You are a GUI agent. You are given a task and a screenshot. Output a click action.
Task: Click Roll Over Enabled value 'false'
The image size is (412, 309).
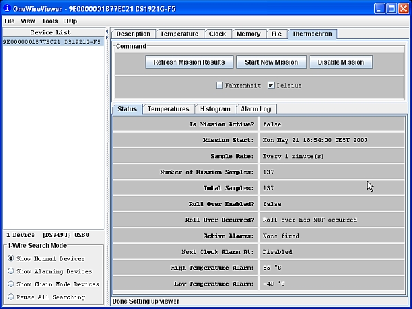click(272, 204)
